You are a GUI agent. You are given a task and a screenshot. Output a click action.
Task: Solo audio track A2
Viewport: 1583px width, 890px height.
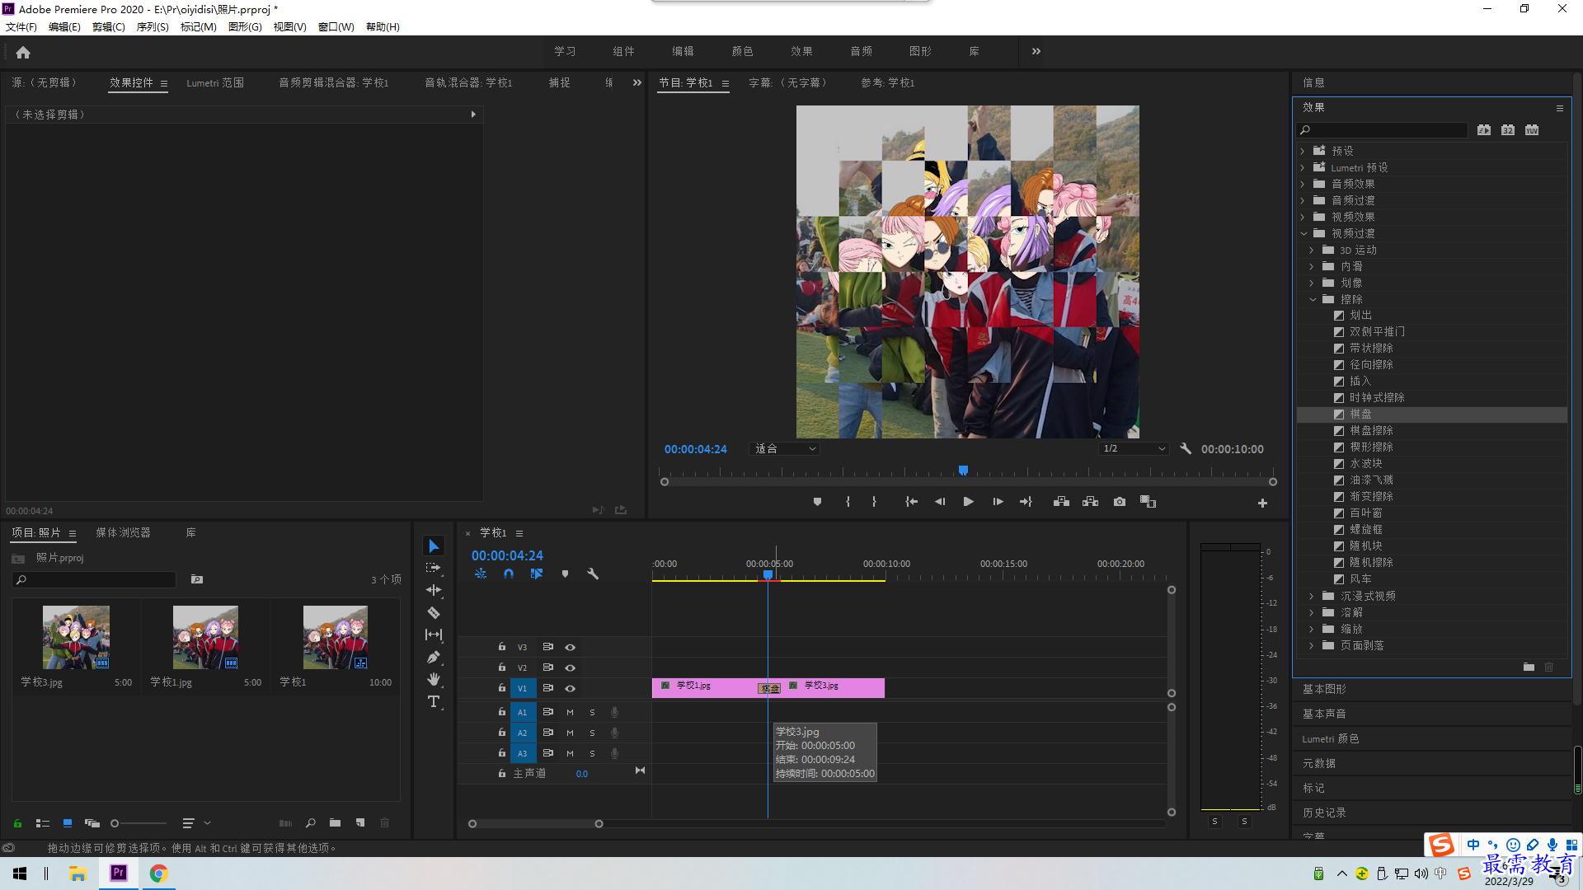592,733
